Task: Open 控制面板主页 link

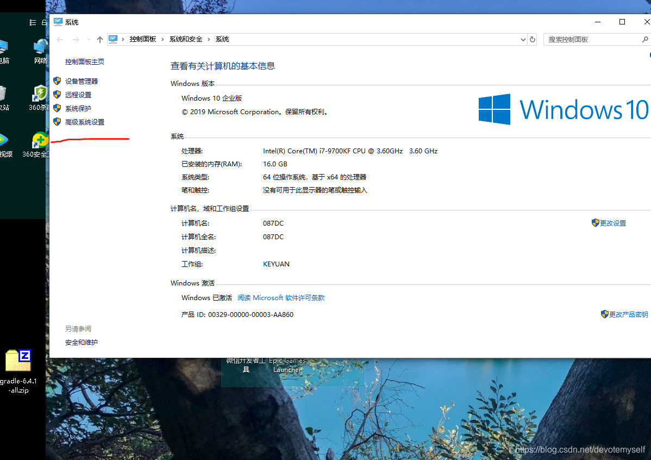Action: pyautogui.click(x=85, y=61)
